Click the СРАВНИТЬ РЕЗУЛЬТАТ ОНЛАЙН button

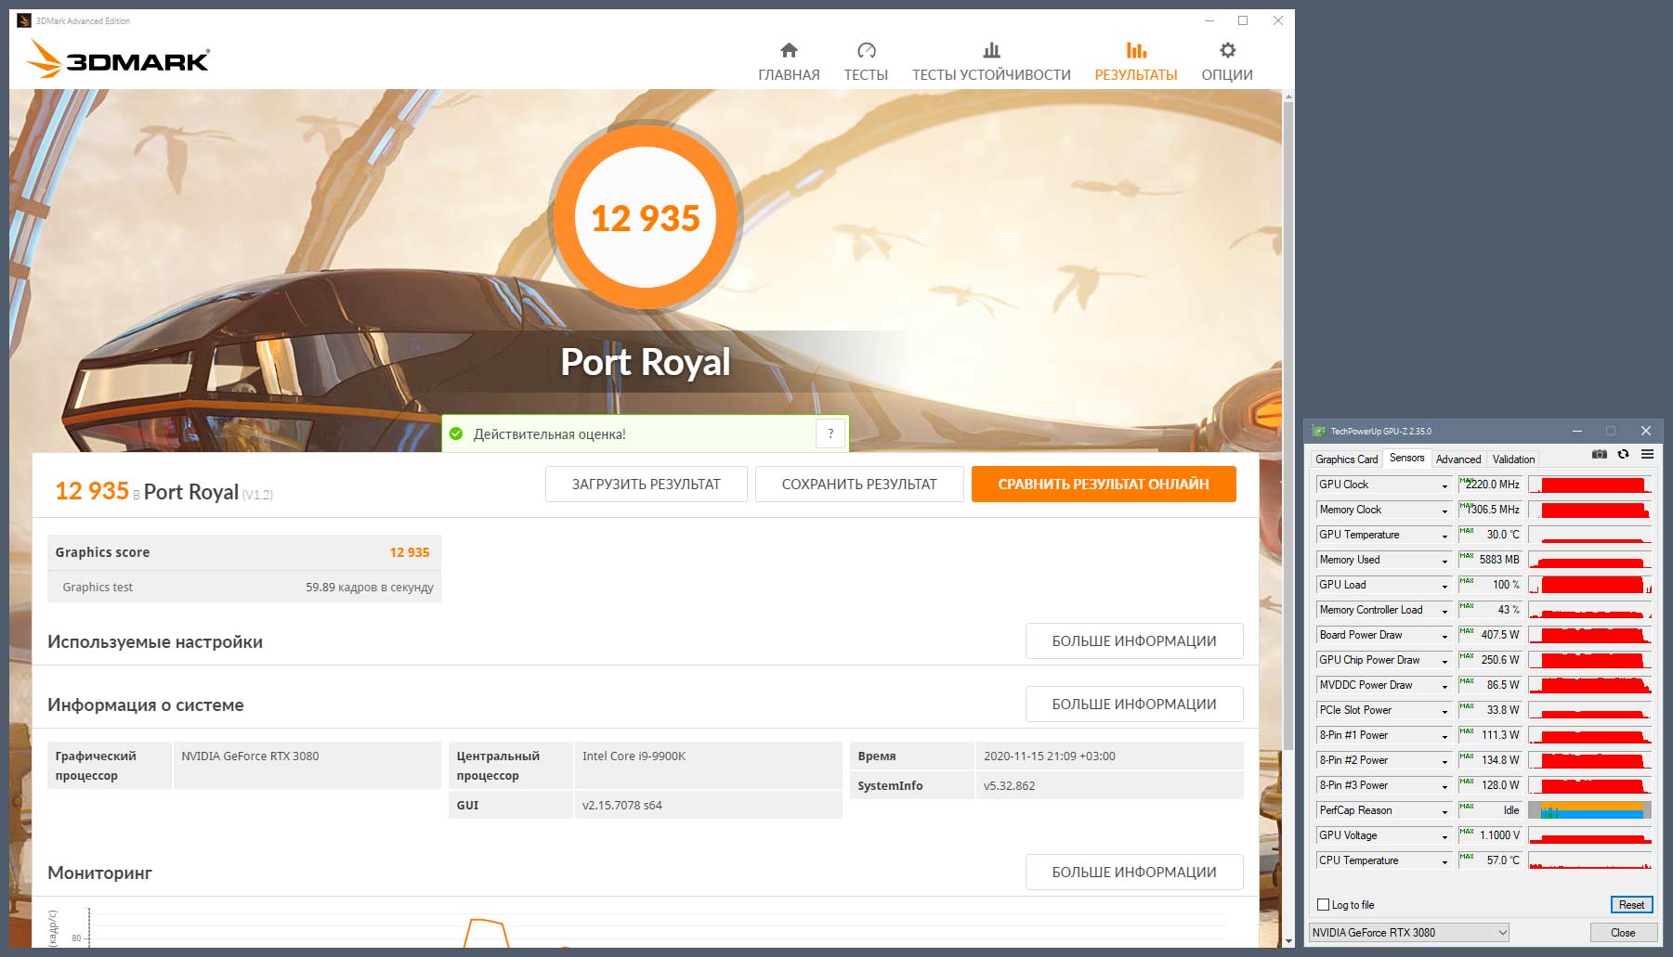[x=1104, y=484]
